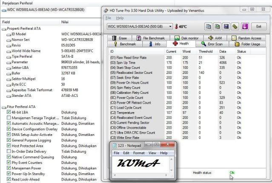Click the Exit button in HD Tune
Image resolution: width=272 pixels, height=183 pixels.
[259, 26]
